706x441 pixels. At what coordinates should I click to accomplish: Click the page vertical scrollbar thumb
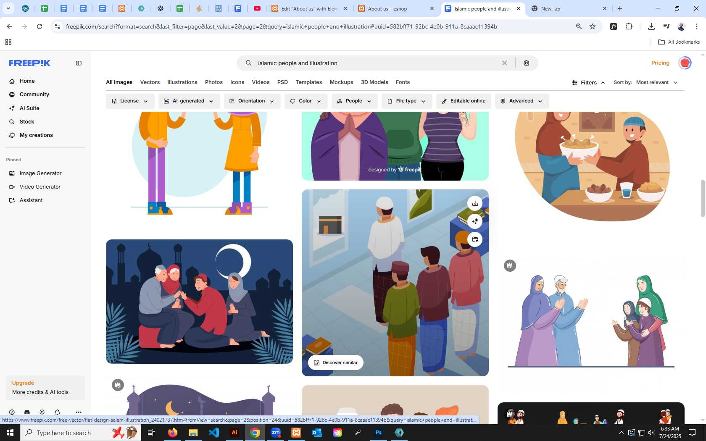tap(703, 199)
